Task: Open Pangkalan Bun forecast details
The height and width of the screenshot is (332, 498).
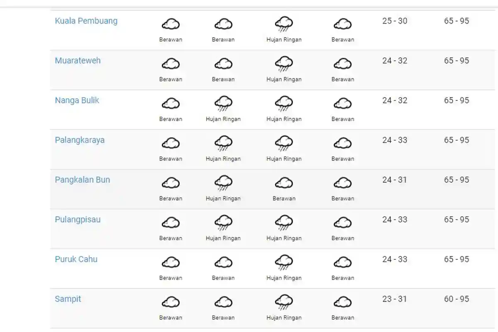Action: tap(82, 180)
